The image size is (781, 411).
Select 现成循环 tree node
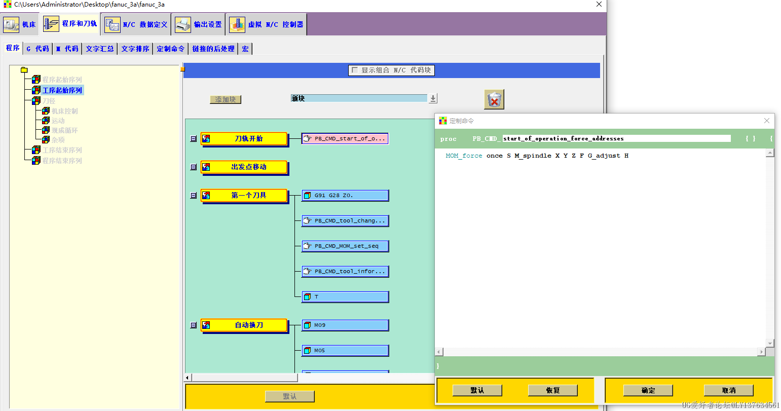click(64, 130)
